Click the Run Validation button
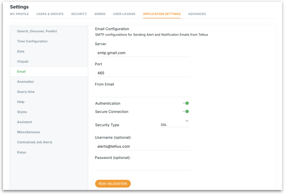Screen dimensions: 285x194 [113, 184]
